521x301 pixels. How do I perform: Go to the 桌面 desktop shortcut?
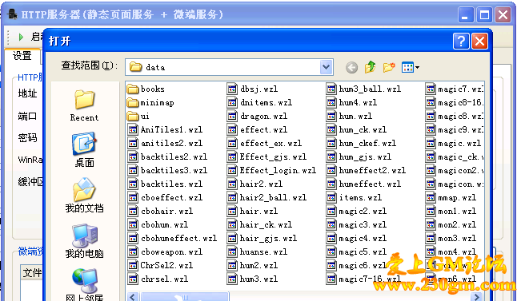click(84, 150)
